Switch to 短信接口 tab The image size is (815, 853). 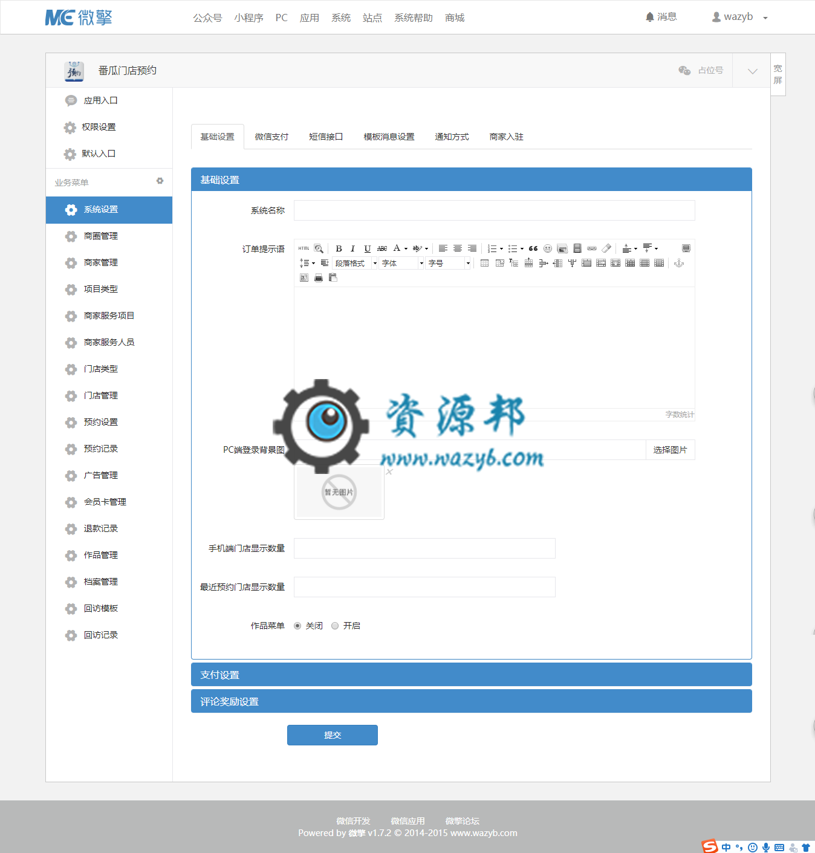tap(326, 137)
